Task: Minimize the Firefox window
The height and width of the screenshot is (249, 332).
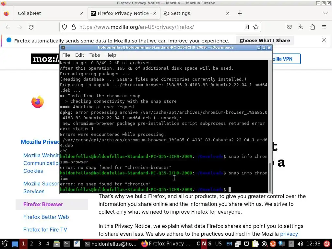Action: coord(318,3)
